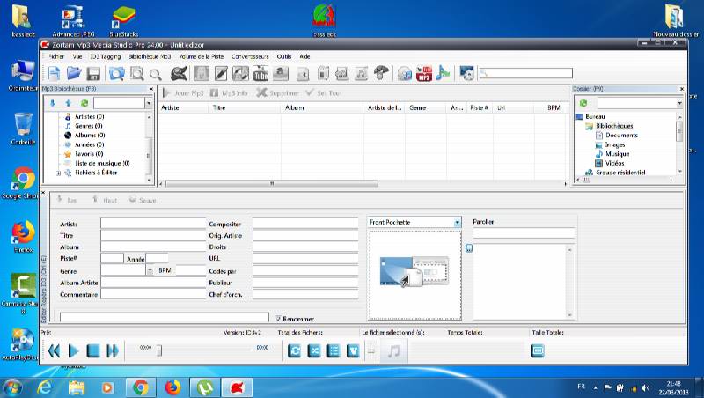Screen dimensions: 704x398
Task: Save with the floppy disk toolbar icon
Action: point(93,74)
